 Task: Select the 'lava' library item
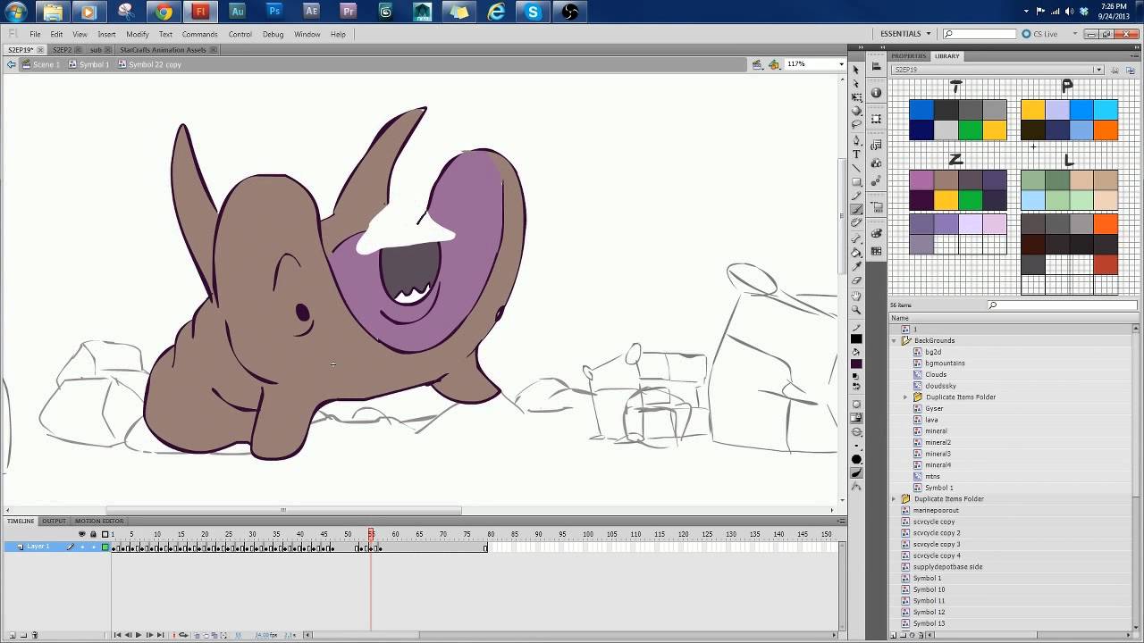click(x=931, y=420)
